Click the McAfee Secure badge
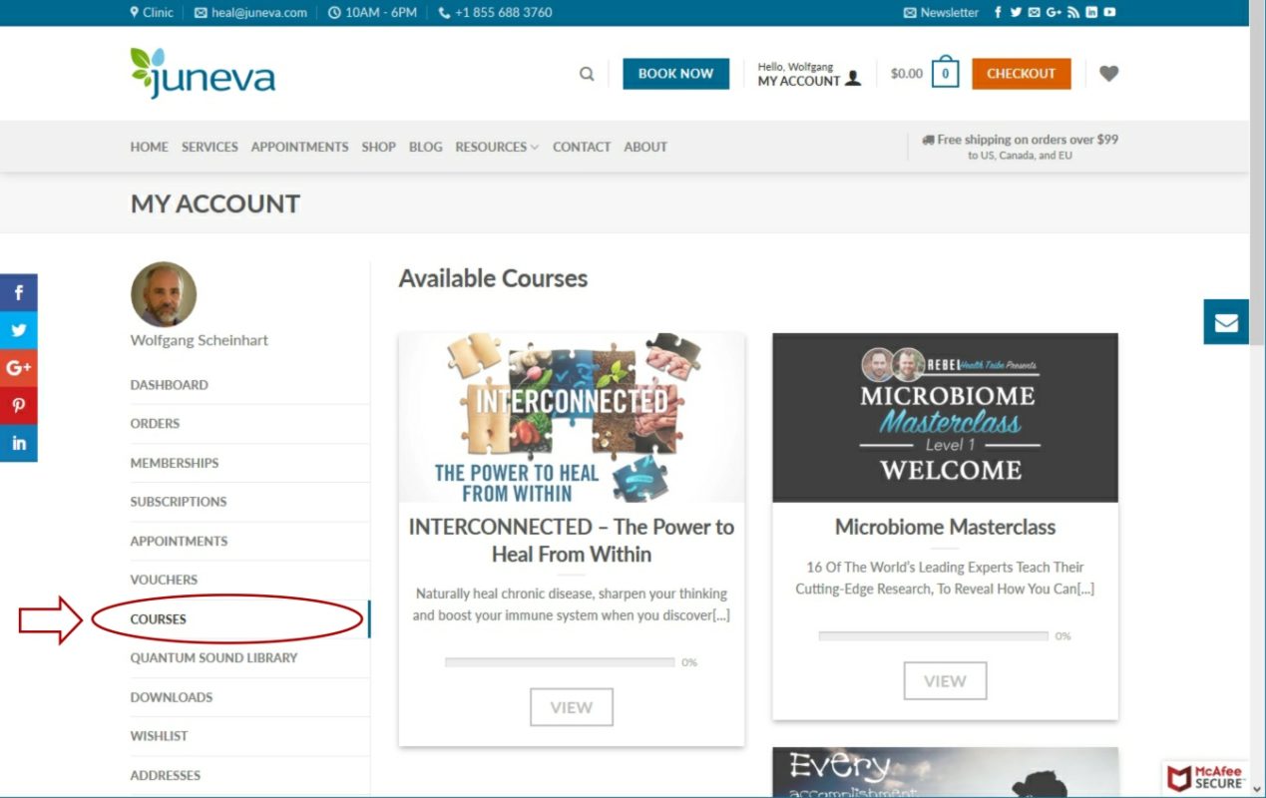The image size is (1266, 798). (x=1206, y=778)
